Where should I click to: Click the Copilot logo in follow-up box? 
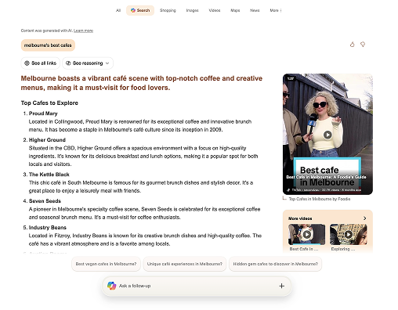pos(111,286)
